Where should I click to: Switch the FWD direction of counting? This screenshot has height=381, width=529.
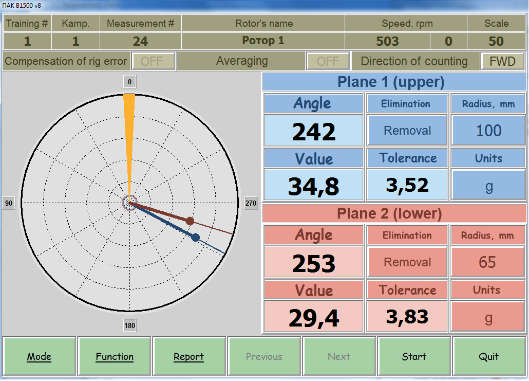[x=502, y=62]
